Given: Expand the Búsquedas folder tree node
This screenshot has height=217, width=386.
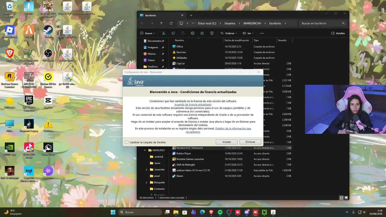Looking at the screenshot, I should [x=147, y=182].
